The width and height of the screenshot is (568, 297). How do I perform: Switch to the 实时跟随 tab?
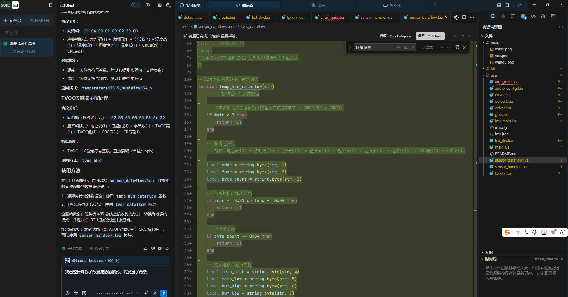190,5
